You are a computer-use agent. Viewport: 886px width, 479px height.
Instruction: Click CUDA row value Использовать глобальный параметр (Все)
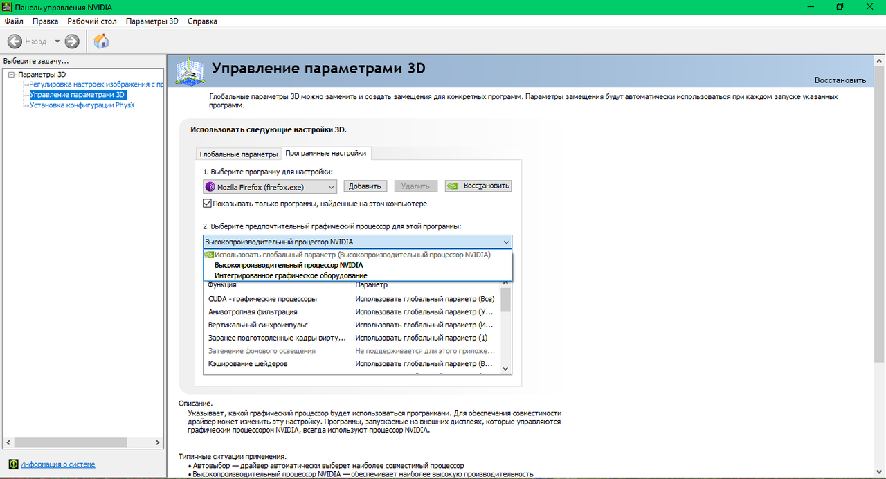425,299
